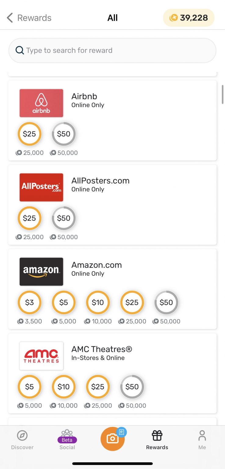
Task: Switch to the Social Beta tab
Action: pos(67,440)
